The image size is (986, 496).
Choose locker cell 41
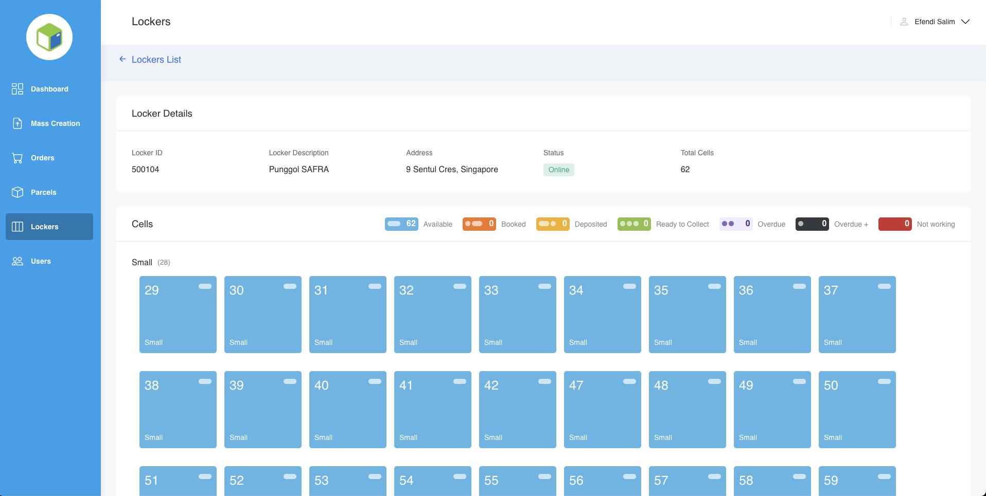(x=433, y=410)
